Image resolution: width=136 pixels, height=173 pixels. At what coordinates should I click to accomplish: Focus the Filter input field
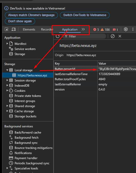84,36
